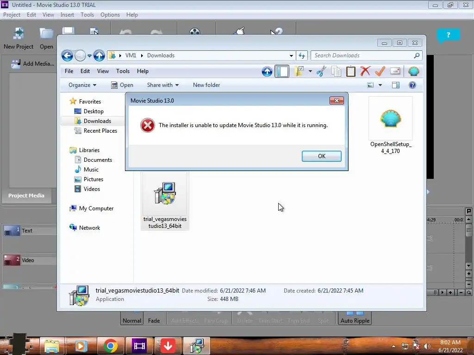Click the folder options checkmark icon
Screen dimensions: 474x355
(x=299, y=72)
